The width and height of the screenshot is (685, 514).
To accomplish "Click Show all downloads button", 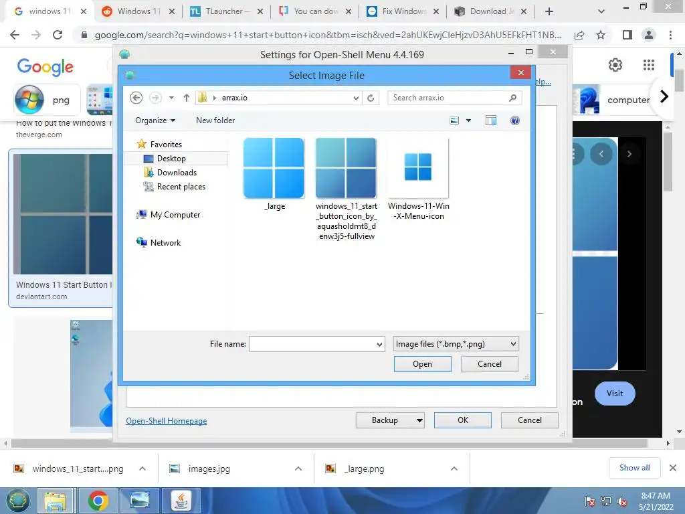I will pyautogui.click(x=634, y=468).
